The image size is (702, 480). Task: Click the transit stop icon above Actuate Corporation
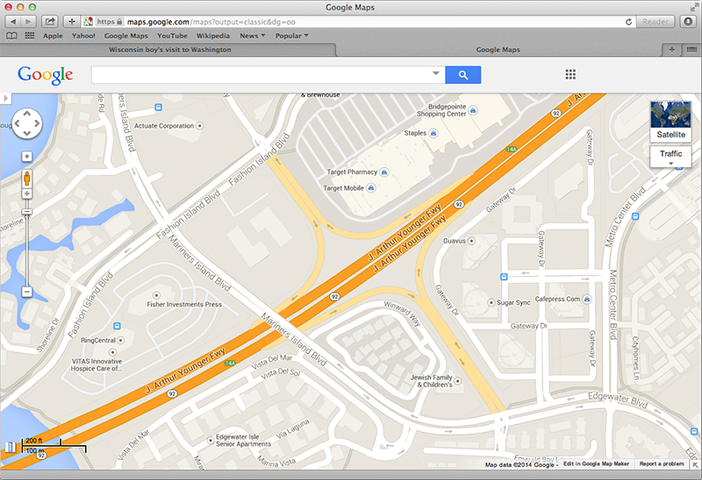[x=158, y=107]
